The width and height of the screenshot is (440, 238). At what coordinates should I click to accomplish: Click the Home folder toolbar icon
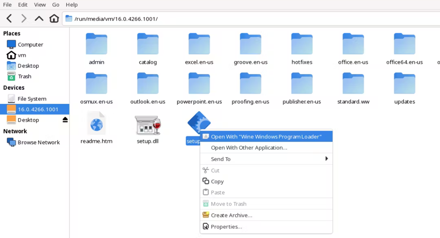coord(54,18)
